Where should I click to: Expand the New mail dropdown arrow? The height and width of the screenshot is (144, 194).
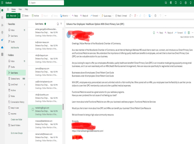click(x=19, y=16)
